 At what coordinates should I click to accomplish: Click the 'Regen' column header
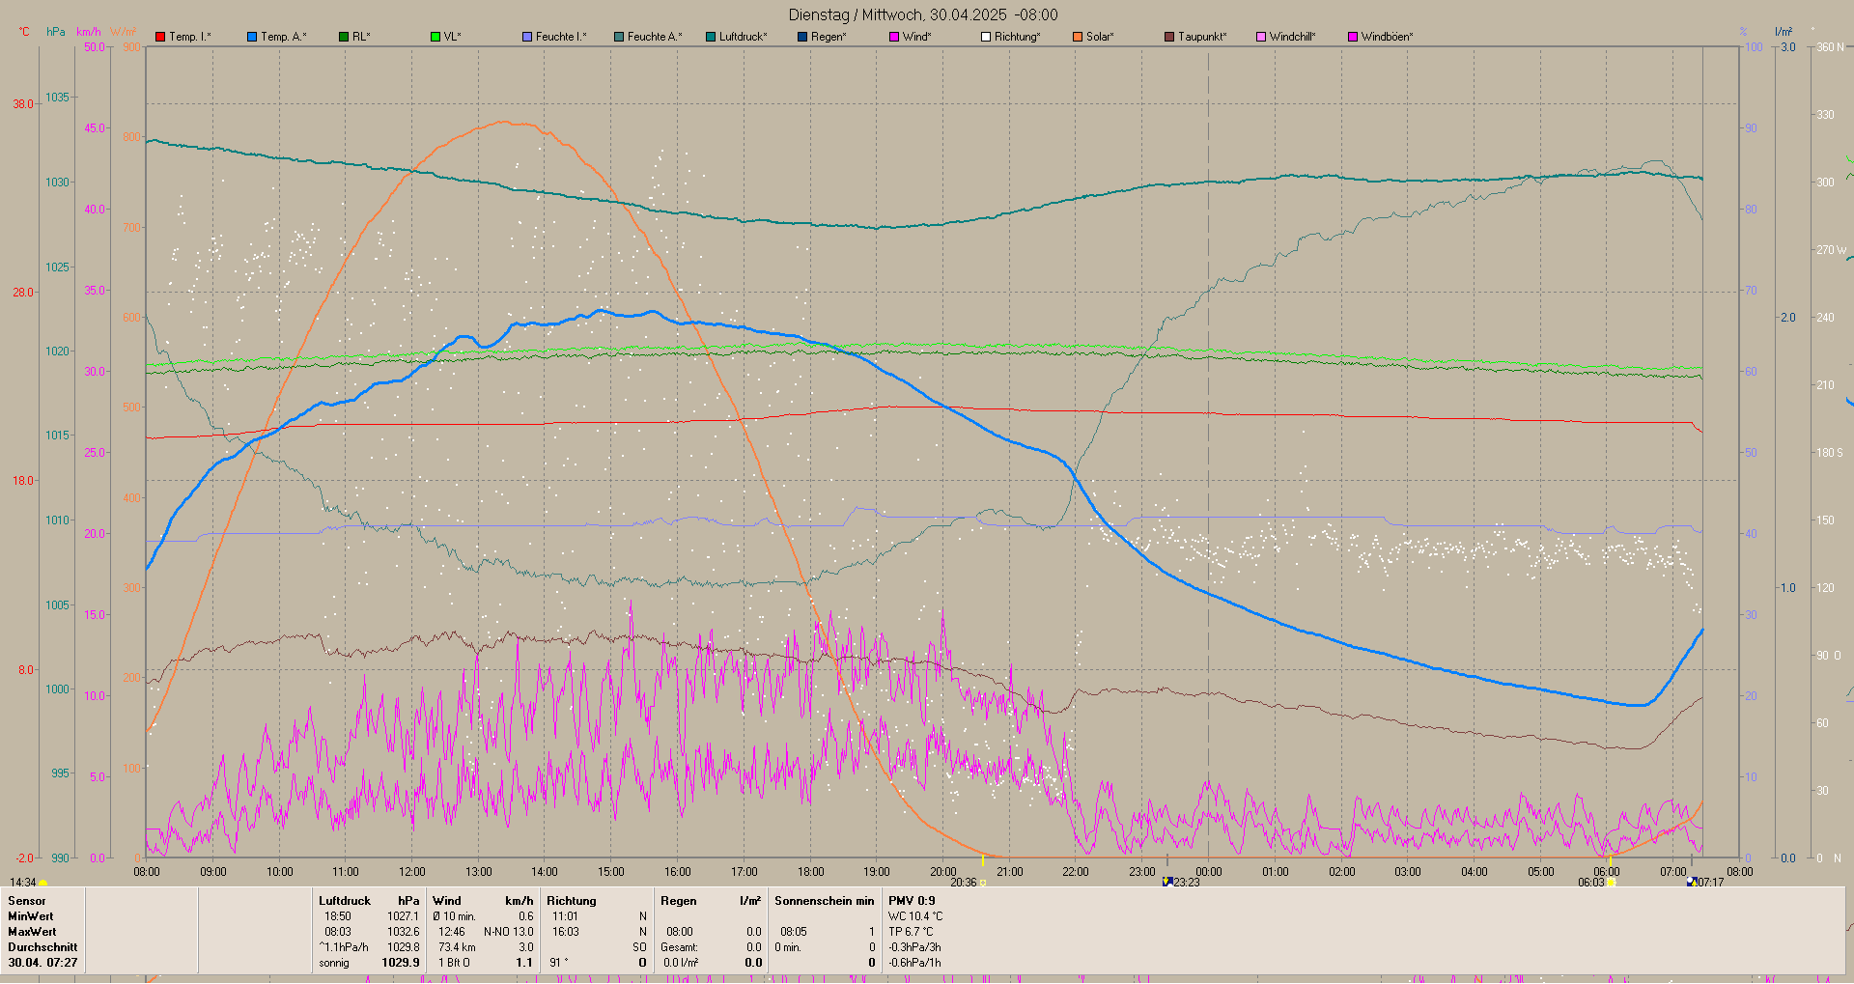point(679,901)
